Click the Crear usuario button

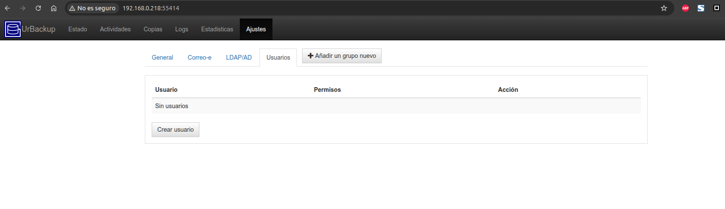pyautogui.click(x=175, y=130)
